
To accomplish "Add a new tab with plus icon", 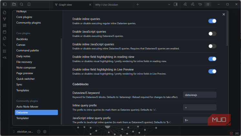I will (x=138, y=5).
